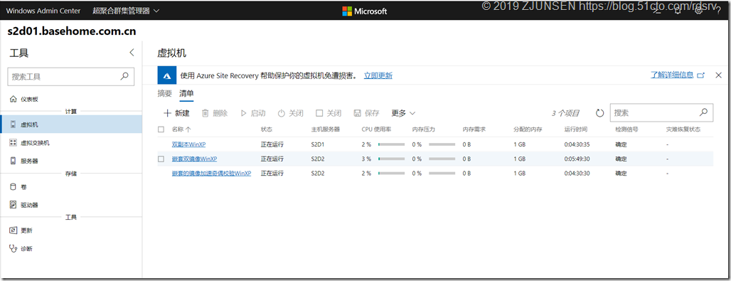The height and width of the screenshot is (281, 731).
Task: Click the 3 个项目 item count
Action: point(565,113)
